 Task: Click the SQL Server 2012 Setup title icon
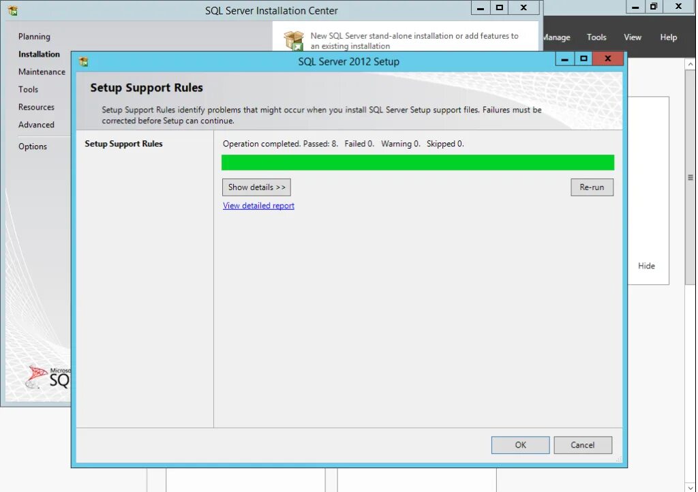click(83, 61)
